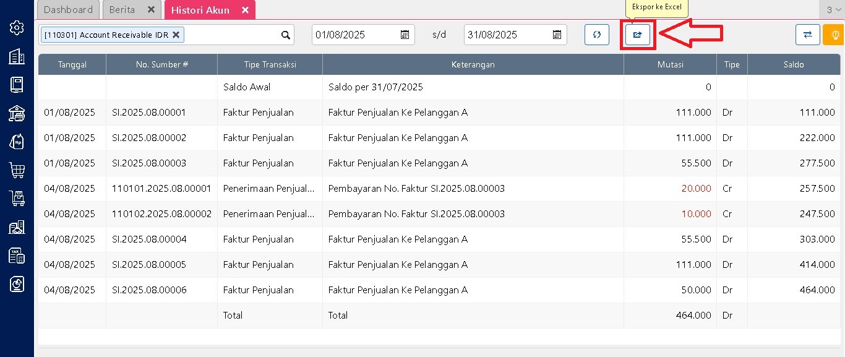This screenshot has width=845, height=357.
Task: Click the swap arrows toolbar button
Action: pyautogui.click(x=807, y=35)
